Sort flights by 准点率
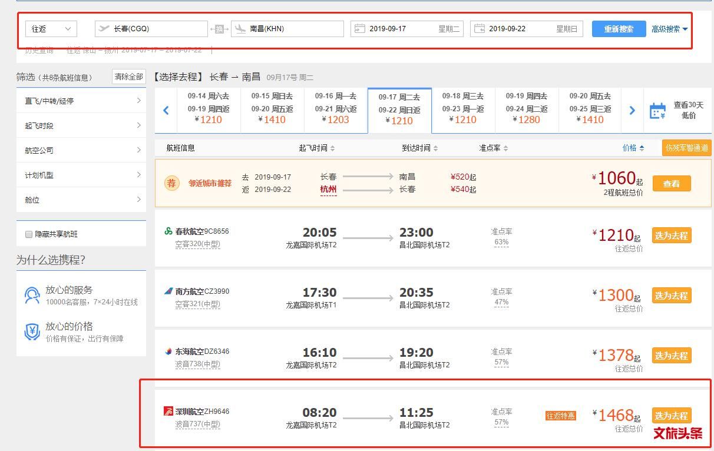Screen dimensions: 714x451 tap(494, 148)
